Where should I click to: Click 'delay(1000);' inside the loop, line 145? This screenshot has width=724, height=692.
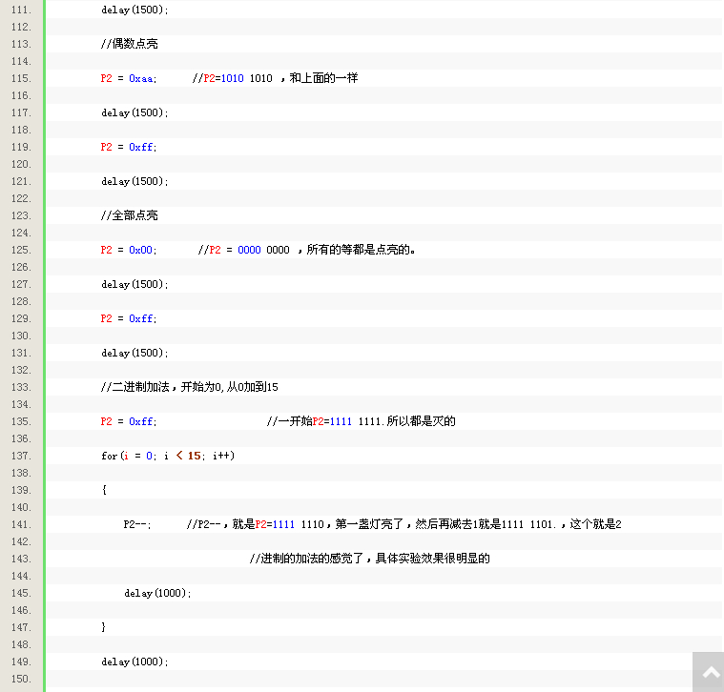[157, 593]
